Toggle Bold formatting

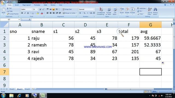coord(22,13)
